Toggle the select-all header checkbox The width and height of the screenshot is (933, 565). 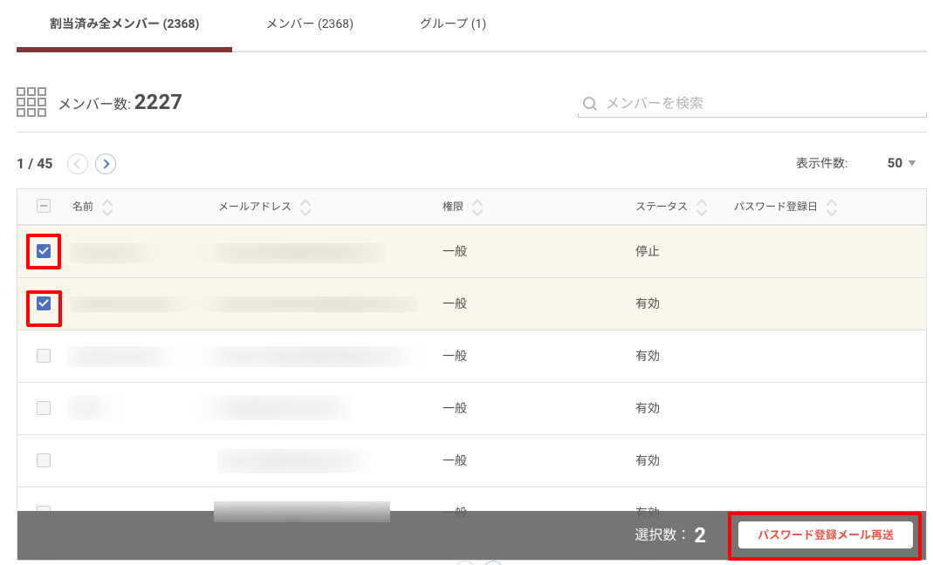44,207
